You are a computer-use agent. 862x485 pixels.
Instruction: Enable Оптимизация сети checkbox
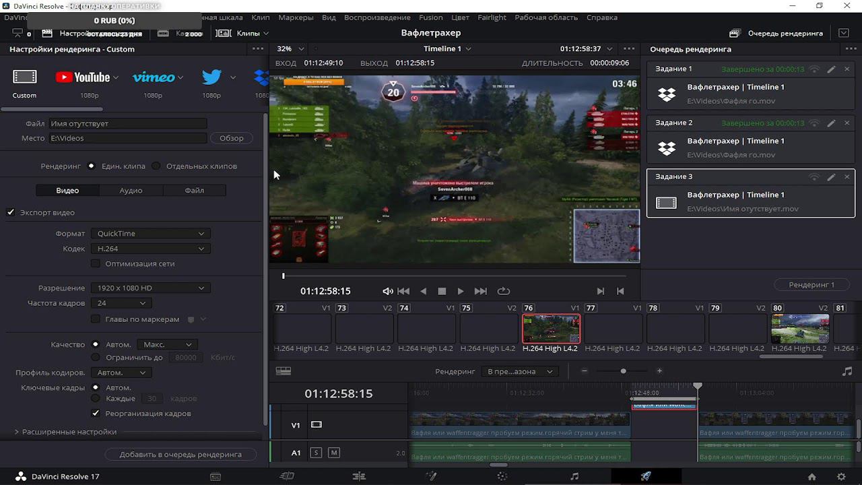(96, 263)
